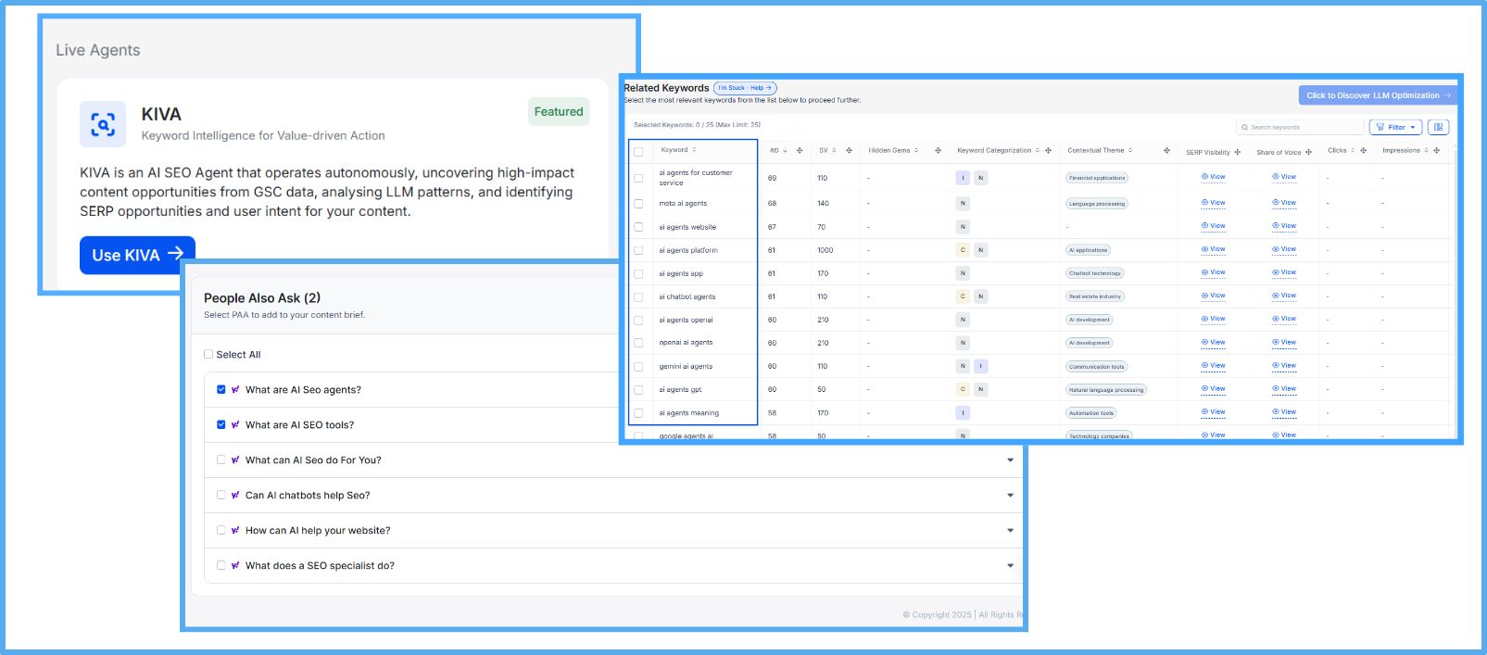Click 'Language processing' theme tag
This screenshot has height=655, width=1487.
coord(1097,204)
